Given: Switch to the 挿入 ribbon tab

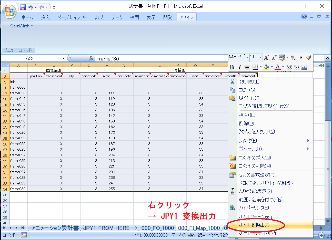Looking at the screenshot, I should coord(45,17).
